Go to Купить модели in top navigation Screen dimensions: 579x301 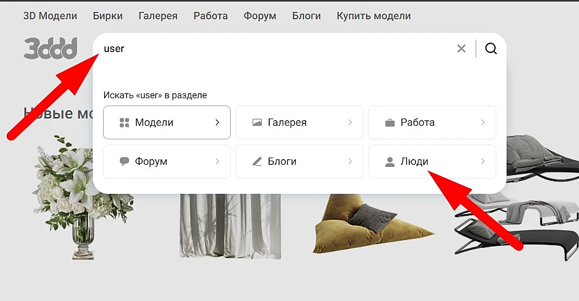point(374,16)
